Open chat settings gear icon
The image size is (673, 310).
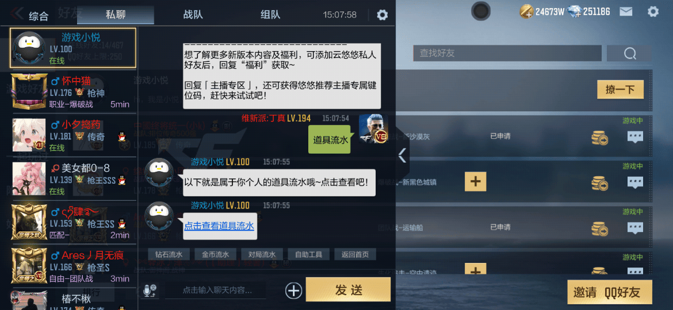click(382, 15)
